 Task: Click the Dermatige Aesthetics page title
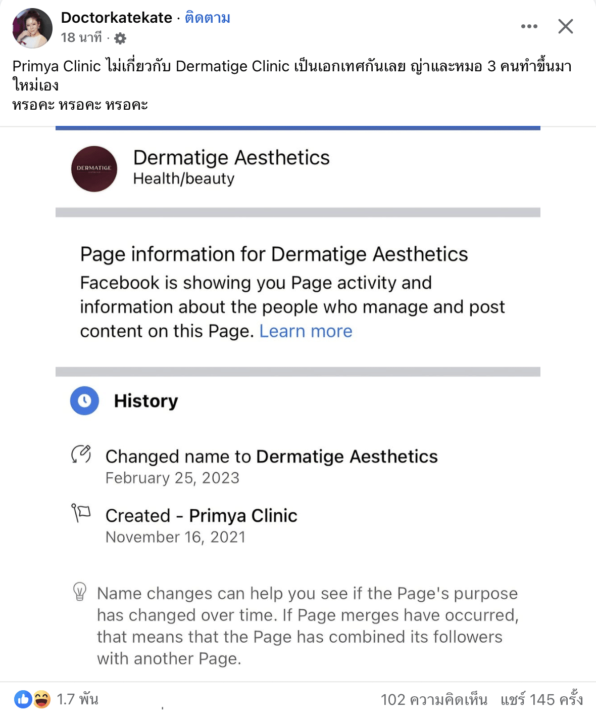click(231, 158)
